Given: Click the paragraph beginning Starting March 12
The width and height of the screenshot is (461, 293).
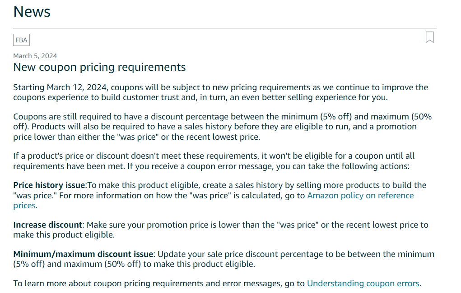Looking at the screenshot, I should coord(220,92).
